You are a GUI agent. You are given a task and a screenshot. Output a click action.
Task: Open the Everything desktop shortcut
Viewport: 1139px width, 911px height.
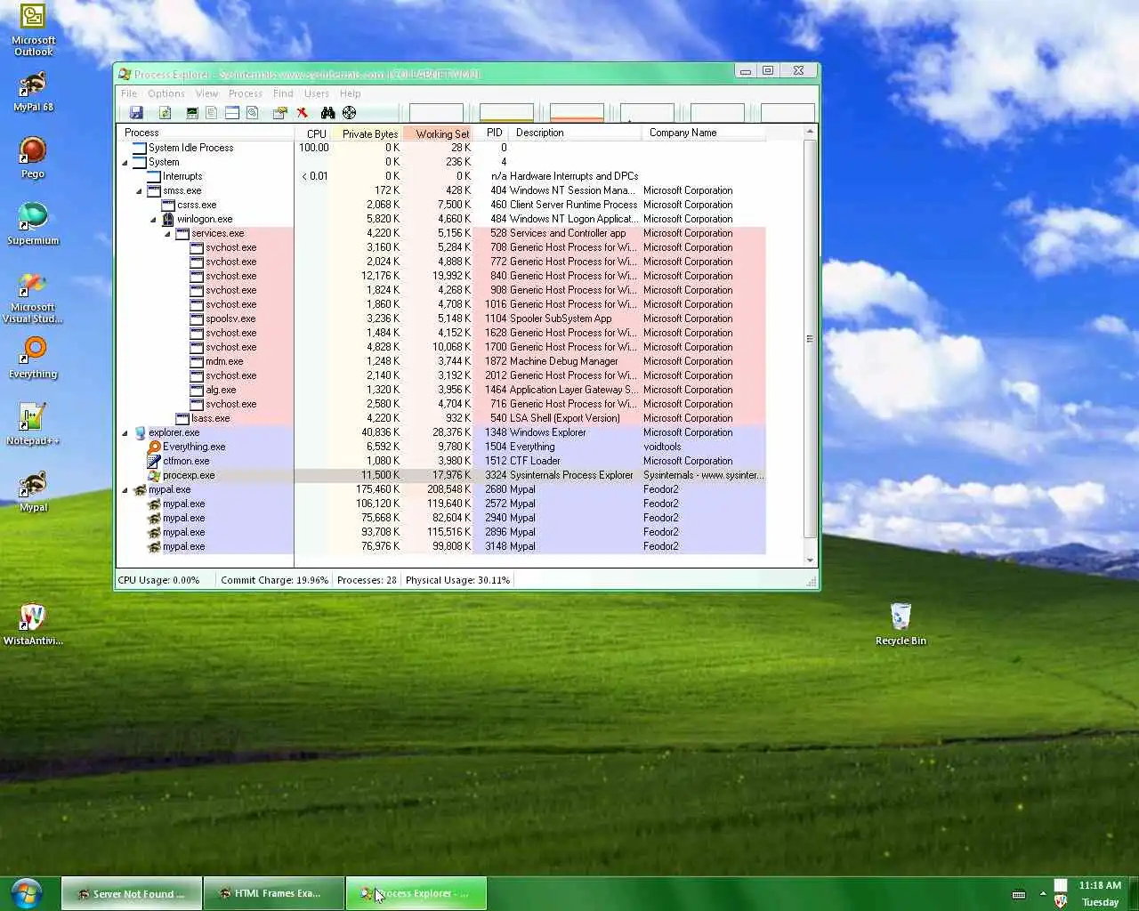pos(33,358)
